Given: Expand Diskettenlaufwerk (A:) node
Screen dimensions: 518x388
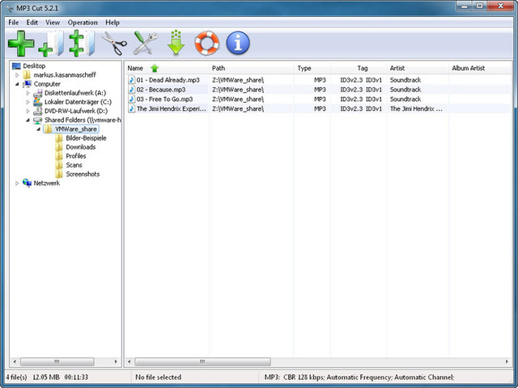Looking at the screenshot, I should tap(28, 93).
